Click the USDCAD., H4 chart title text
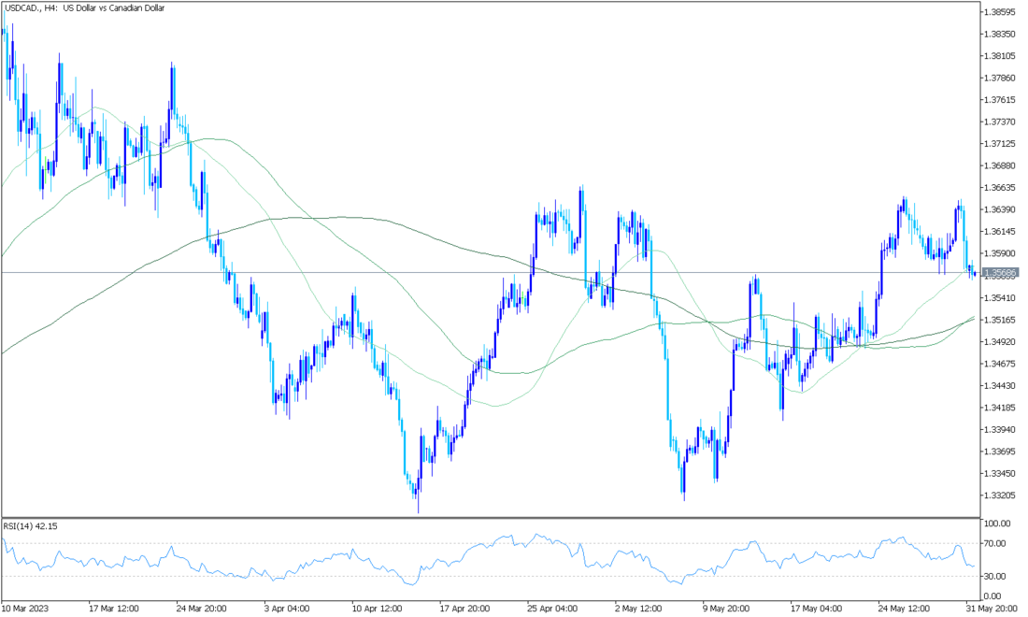Image resolution: width=1028 pixels, height=617 pixels. click(x=84, y=7)
